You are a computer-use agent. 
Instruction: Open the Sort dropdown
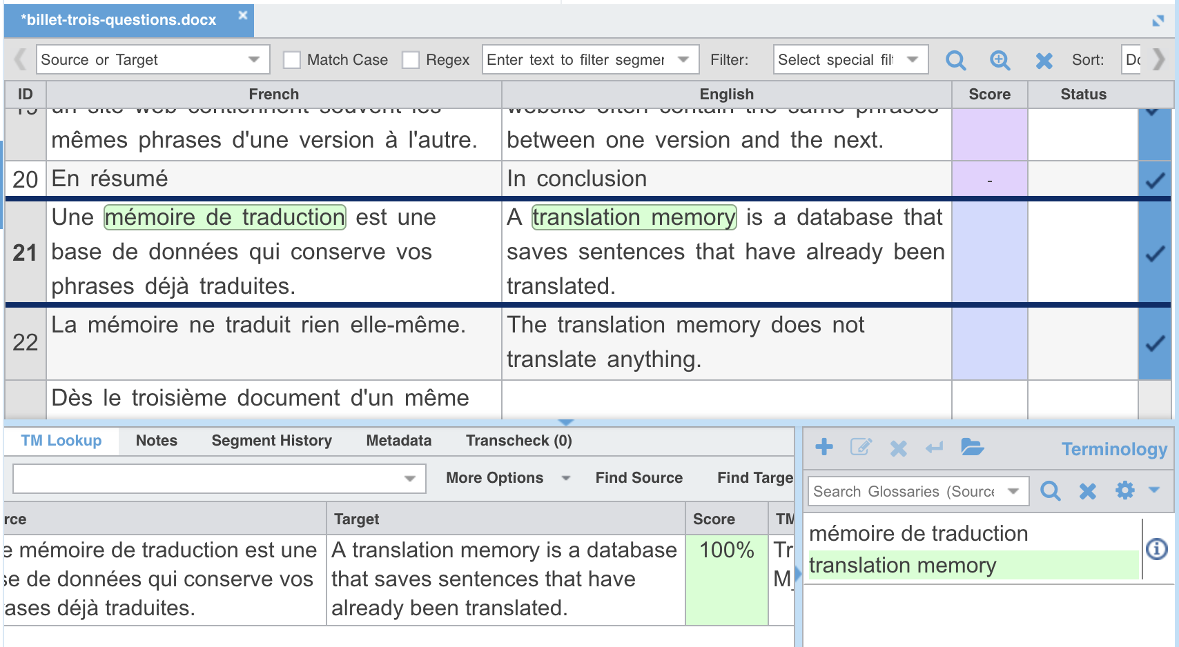tap(1131, 59)
